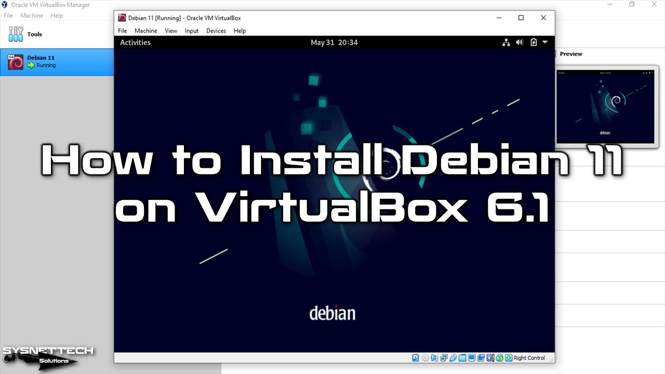Open View menu in Debian 11 VM window
Screen dimensions: 665x374
tap(171, 31)
